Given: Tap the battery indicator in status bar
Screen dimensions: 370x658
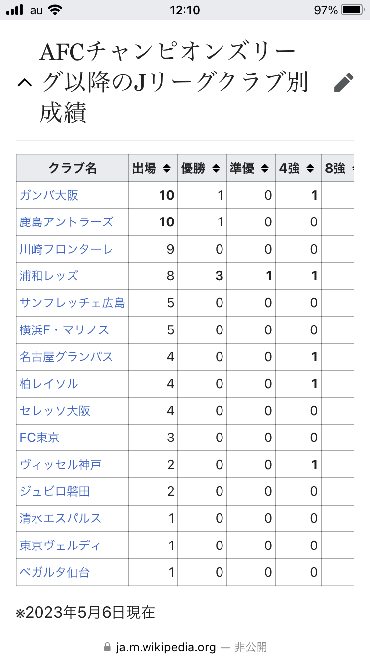Looking at the screenshot, I should pyautogui.click(x=352, y=10).
